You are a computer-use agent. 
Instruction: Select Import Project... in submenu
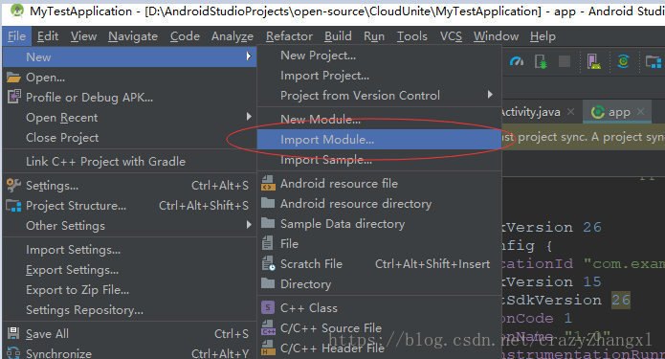click(x=325, y=76)
